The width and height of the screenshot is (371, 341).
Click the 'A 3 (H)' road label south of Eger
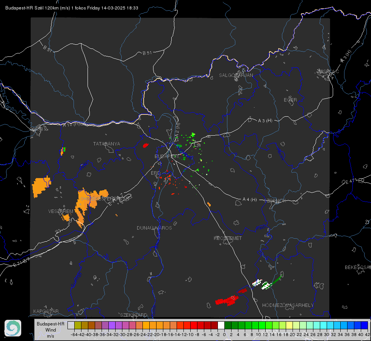(x=265, y=121)
